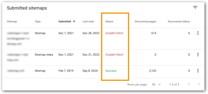Open the blurred sitemap with 2,132 discovered pages

point(16,71)
